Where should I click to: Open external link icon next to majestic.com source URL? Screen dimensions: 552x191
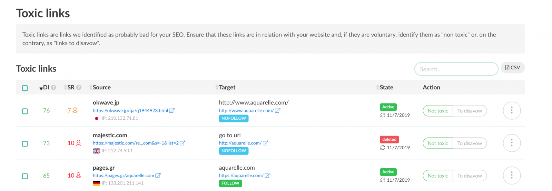[183, 143]
